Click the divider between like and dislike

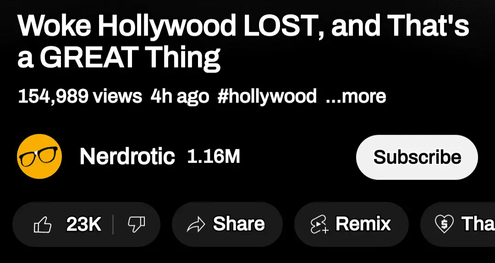[113, 225]
